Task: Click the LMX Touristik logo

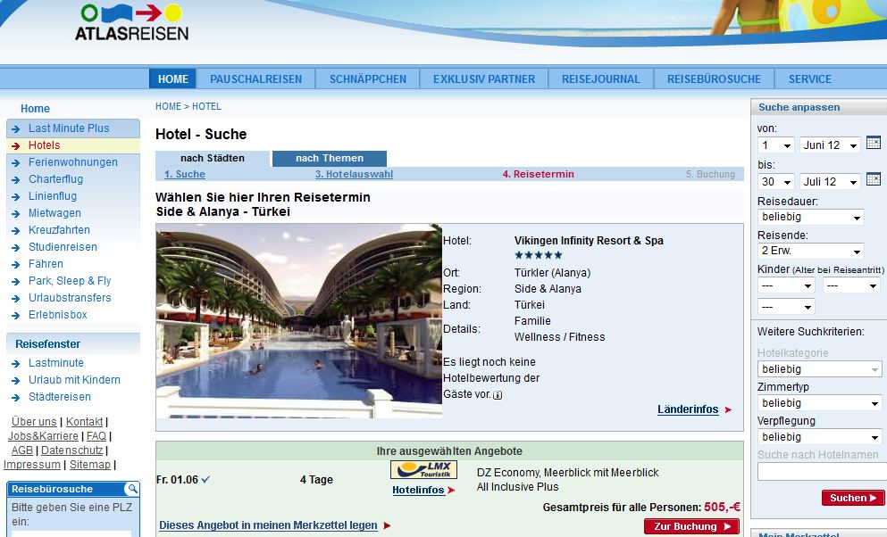Action: click(423, 470)
